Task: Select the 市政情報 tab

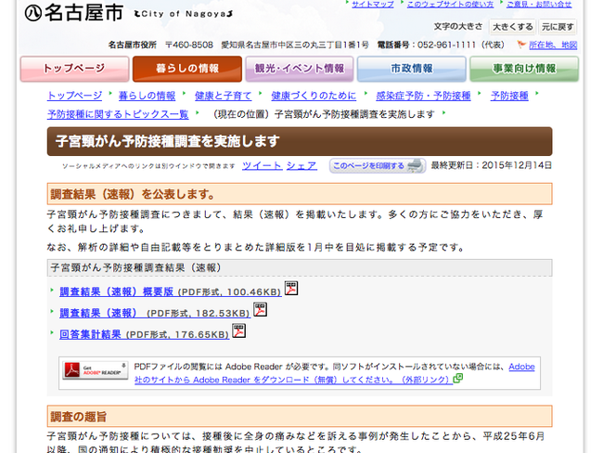Action: point(411,70)
